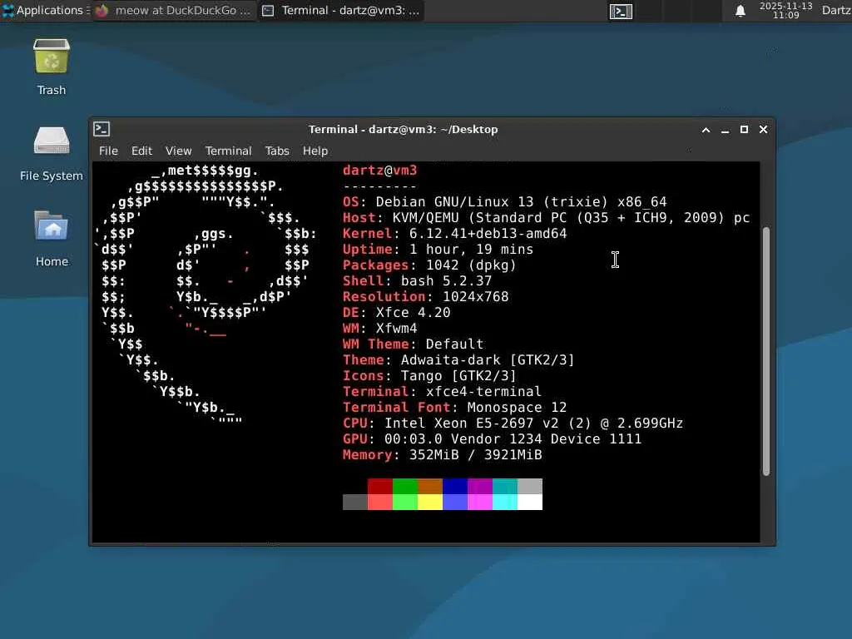Click the terminal window title icon
Image resolution: width=852 pixels, height=639 pixels.
(102, 129)
